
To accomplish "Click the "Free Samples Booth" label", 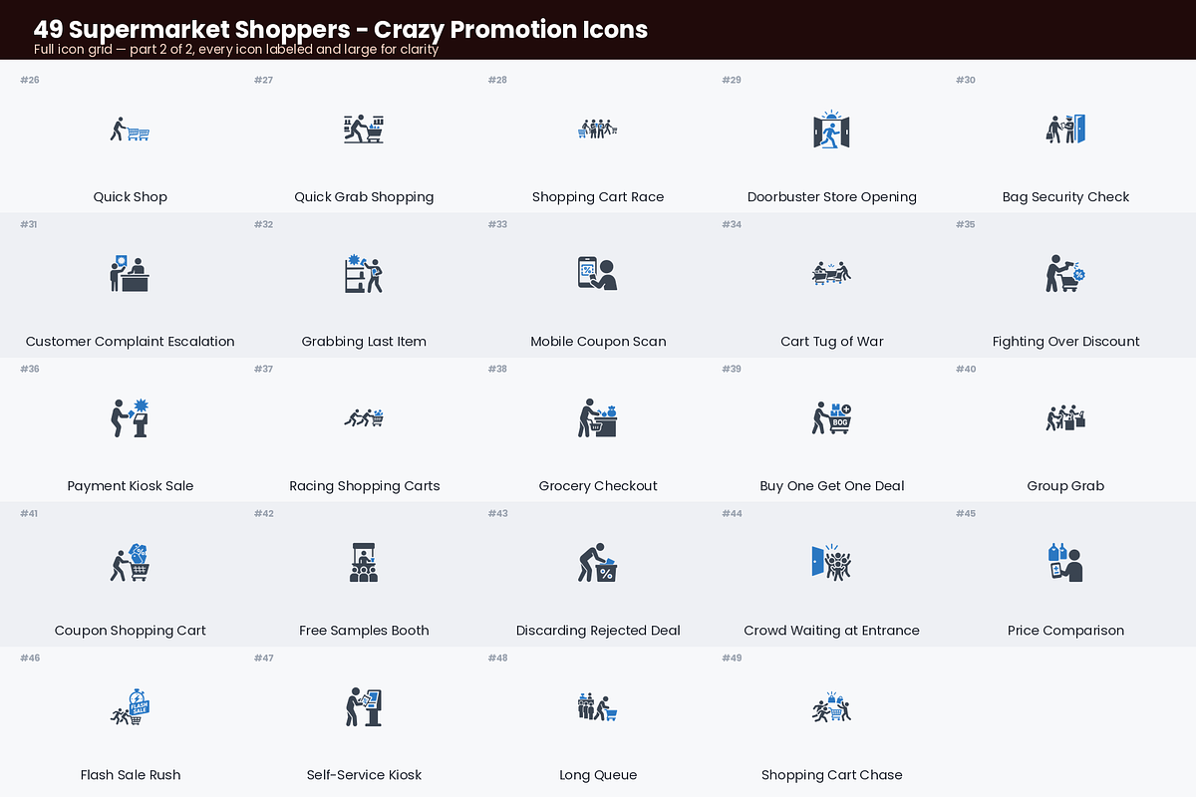I will click(364, 631).
